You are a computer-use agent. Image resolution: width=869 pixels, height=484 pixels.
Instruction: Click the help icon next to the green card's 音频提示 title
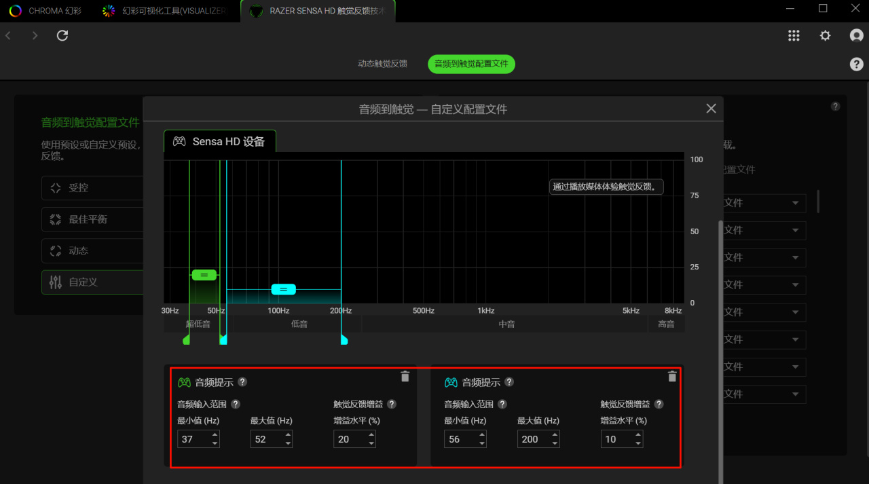tap(242, 382)
